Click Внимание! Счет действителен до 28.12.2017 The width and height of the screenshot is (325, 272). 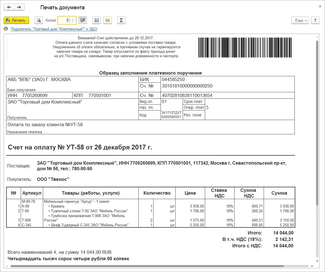point(116,38)
